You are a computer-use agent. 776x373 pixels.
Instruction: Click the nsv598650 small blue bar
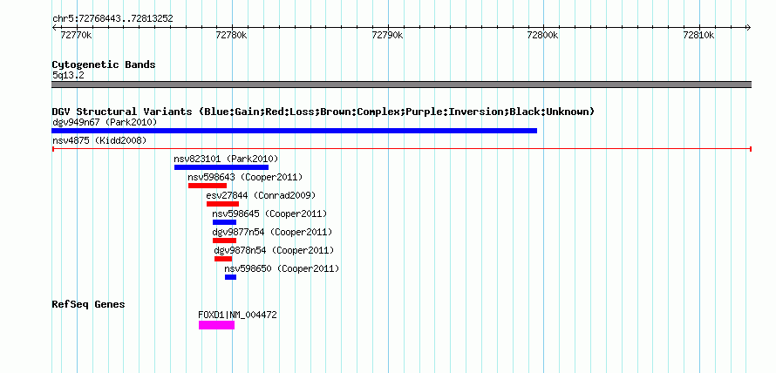[x=231, y=277]
